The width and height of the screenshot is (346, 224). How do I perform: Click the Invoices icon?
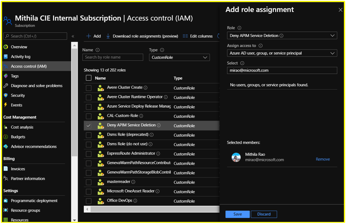click(x=6, y=169)
